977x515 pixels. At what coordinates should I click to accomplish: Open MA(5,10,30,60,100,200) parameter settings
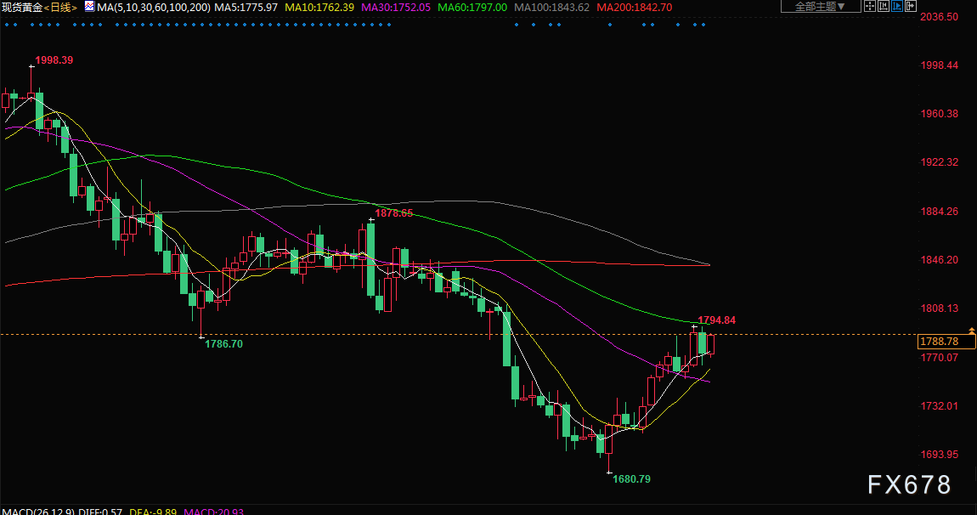[152, 7]
